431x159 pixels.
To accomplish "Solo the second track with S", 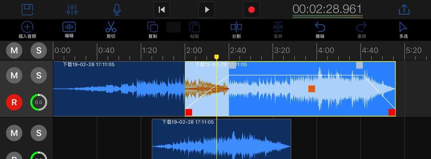I will click(x=39, y=133).
